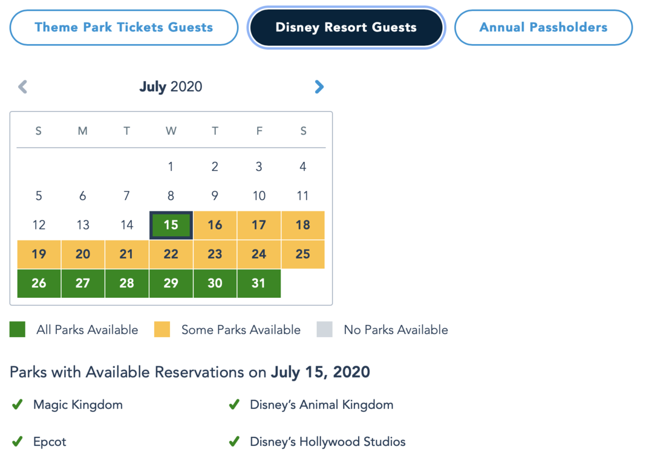The width and height of the screenshot is (646, 464).
Task: Choose July 26 green date cell
Action: click(x=39, y=283)
